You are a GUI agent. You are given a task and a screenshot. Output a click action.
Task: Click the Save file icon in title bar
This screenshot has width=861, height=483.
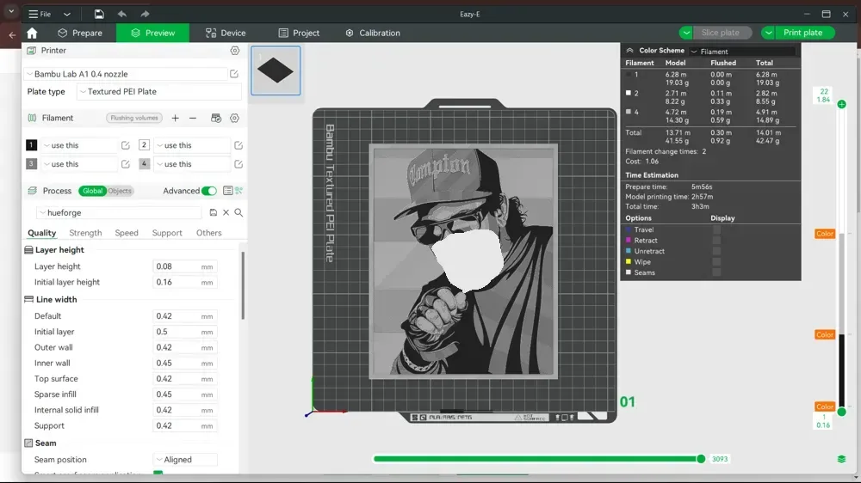pos(99,15)
